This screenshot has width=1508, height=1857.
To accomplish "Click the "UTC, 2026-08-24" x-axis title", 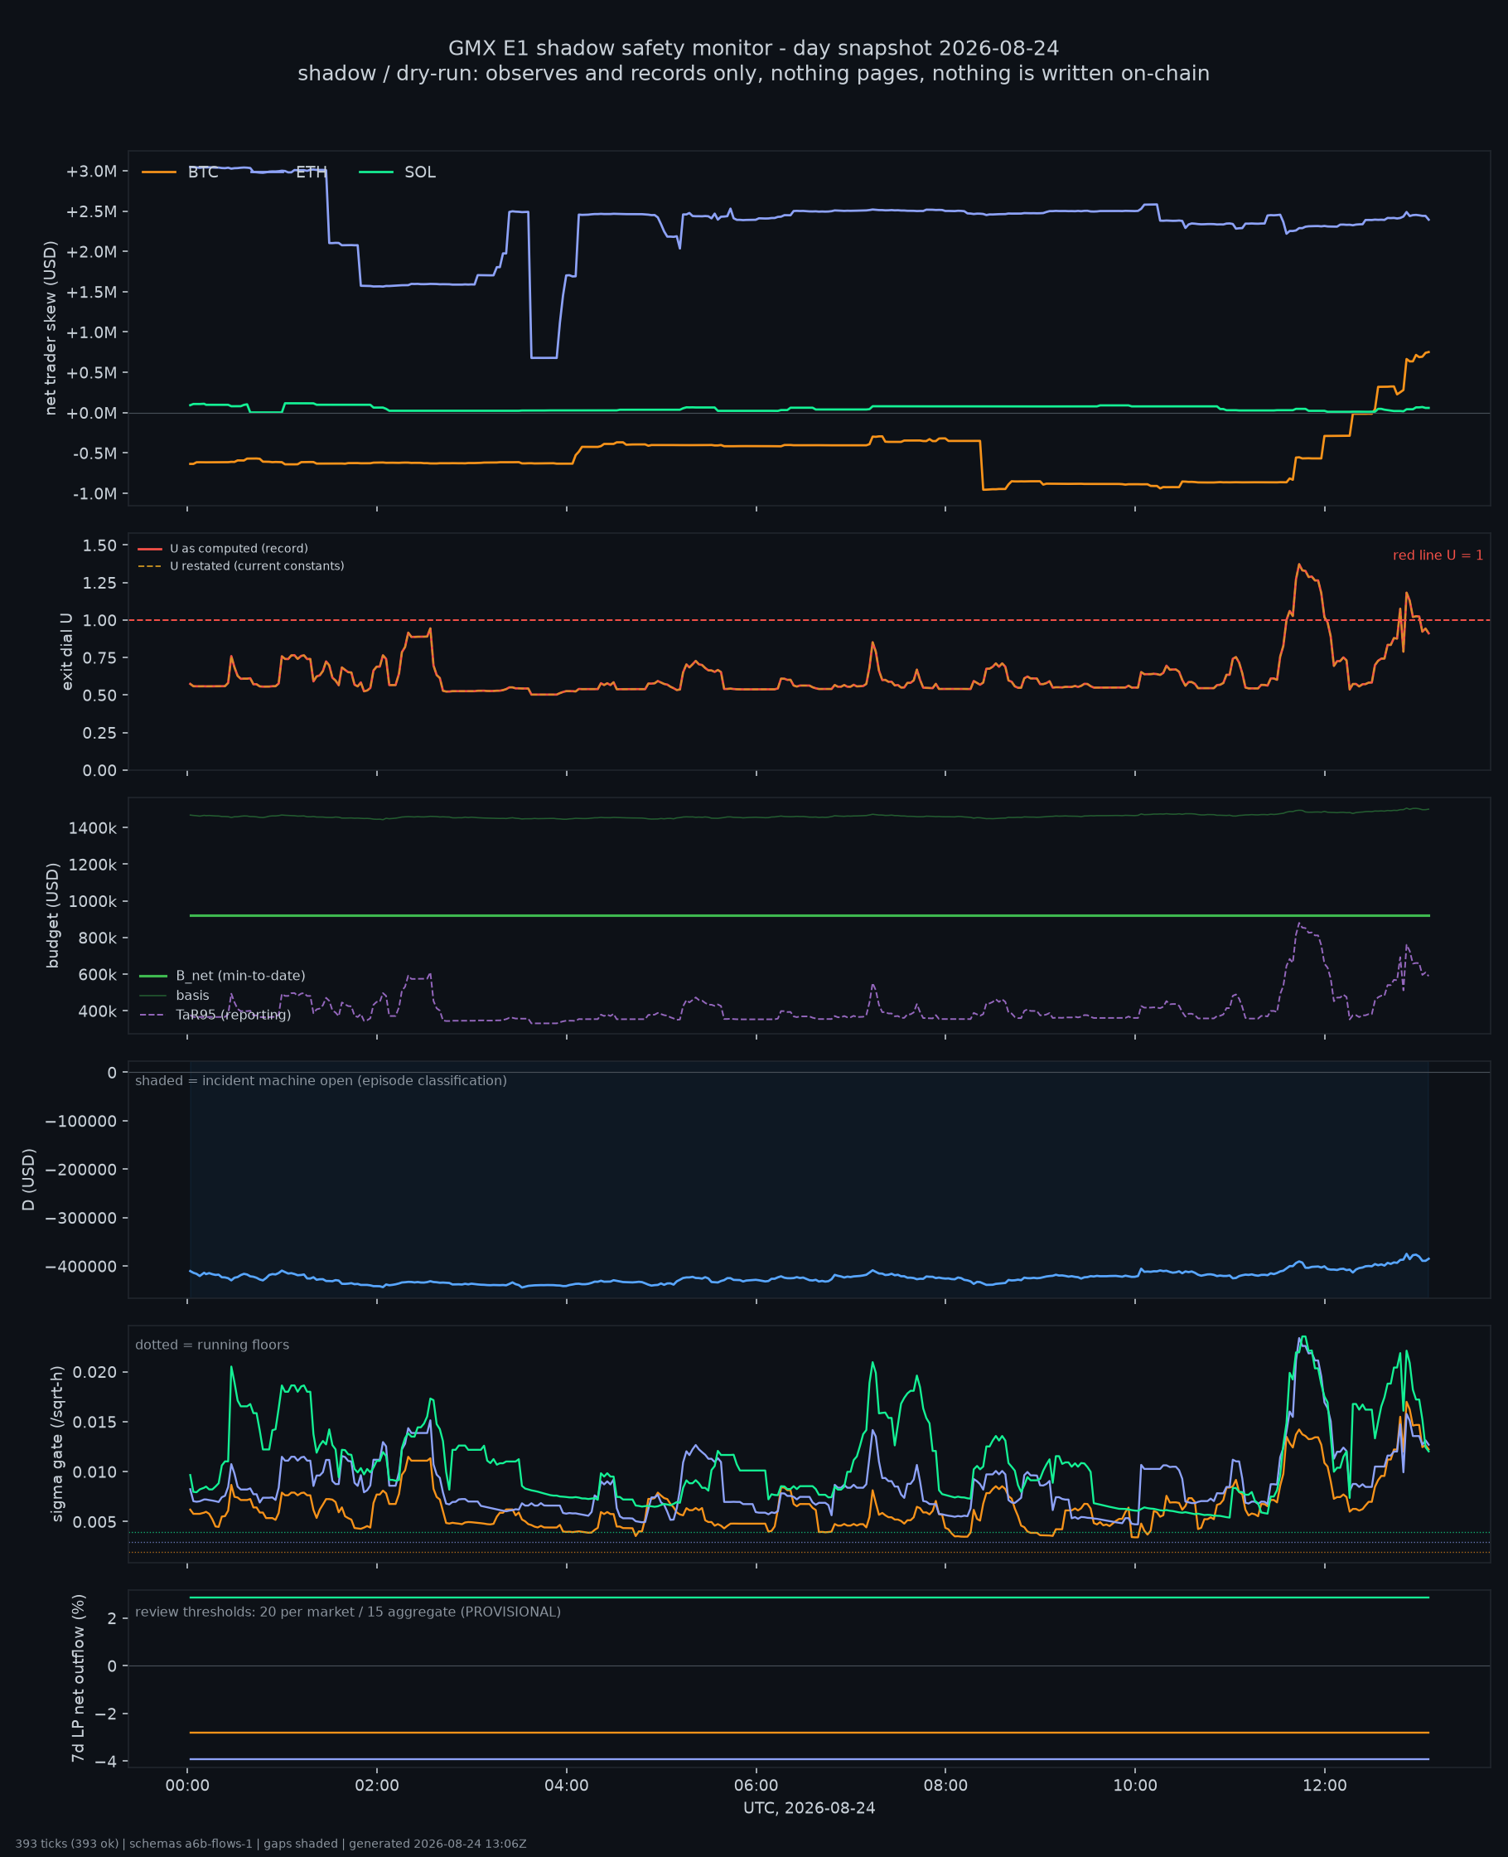I will click(810, 1808).
